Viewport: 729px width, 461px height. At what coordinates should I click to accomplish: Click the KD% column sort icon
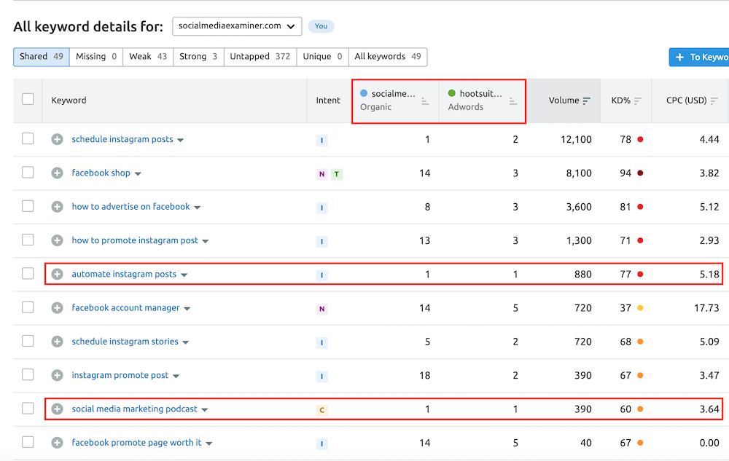coord(638,101)
